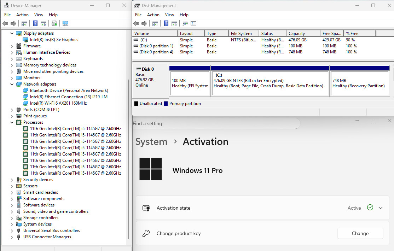The image size is (394, 251).
Task: Expand the Smart card readers node
Action: (x=12, y=192)
